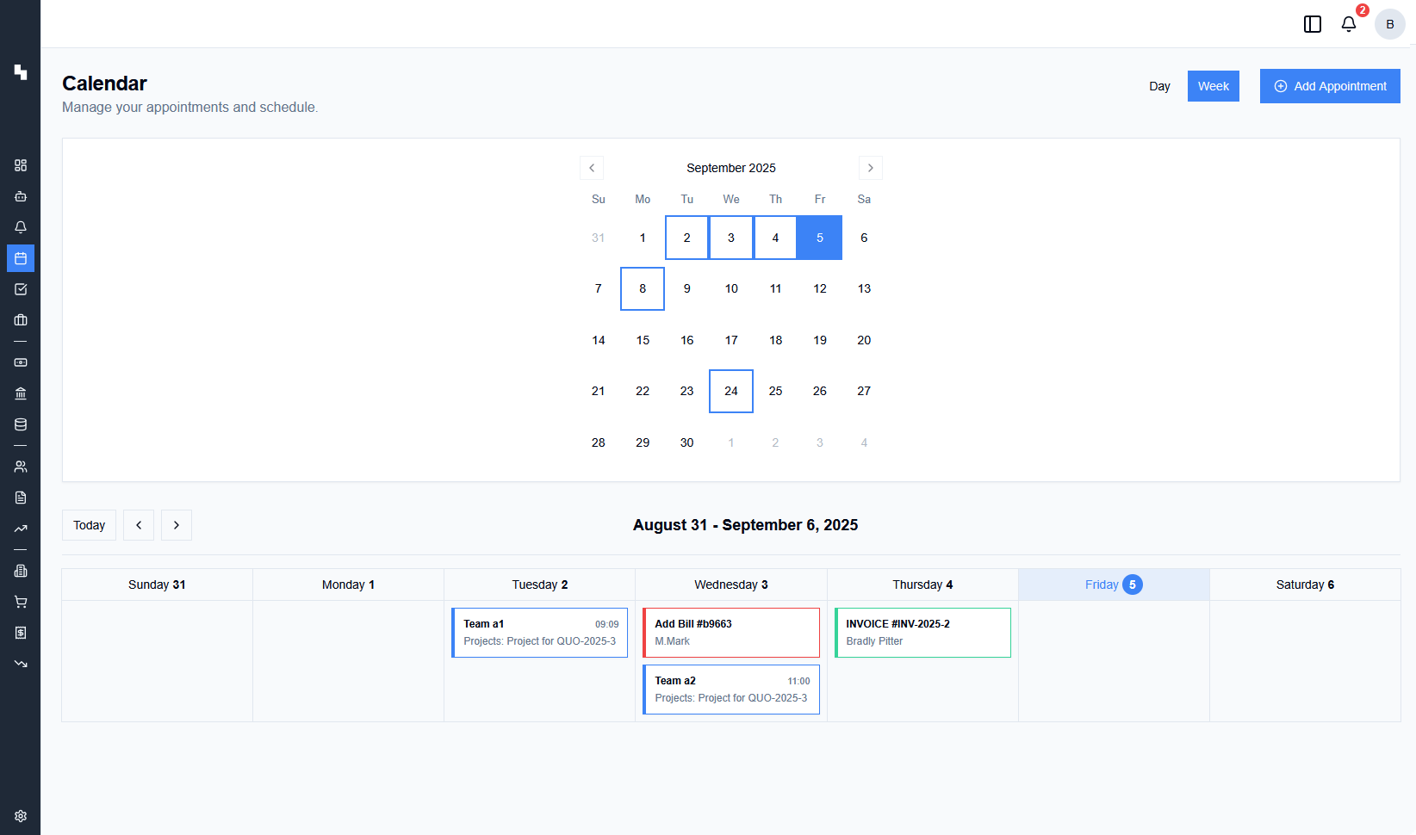
Task: Open the users icon in sidebar
Action: pos(21,467)
